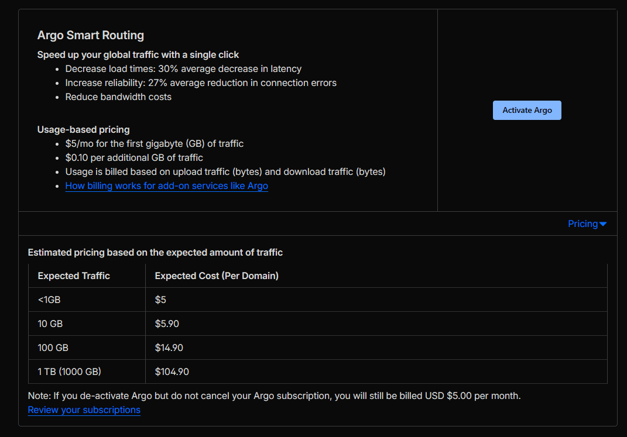This screenshot has width=627, height=437.
Task: Click the caret arrow beside Pricing
Action: pos(603,225)
